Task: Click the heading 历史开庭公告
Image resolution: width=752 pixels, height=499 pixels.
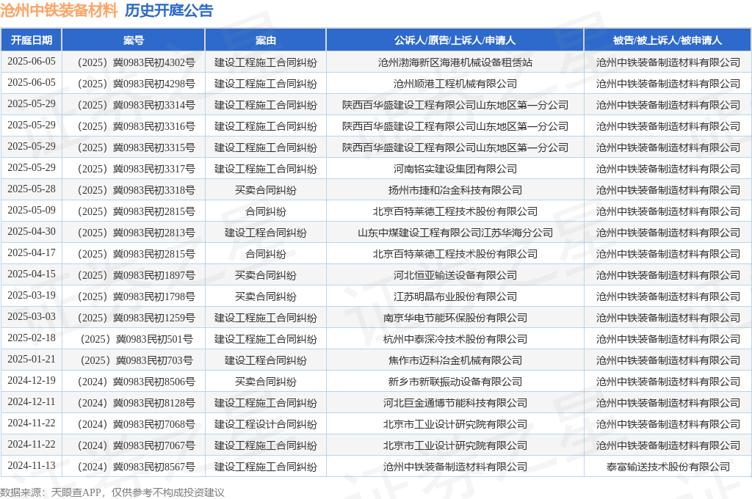Action: tap(169, 10)
